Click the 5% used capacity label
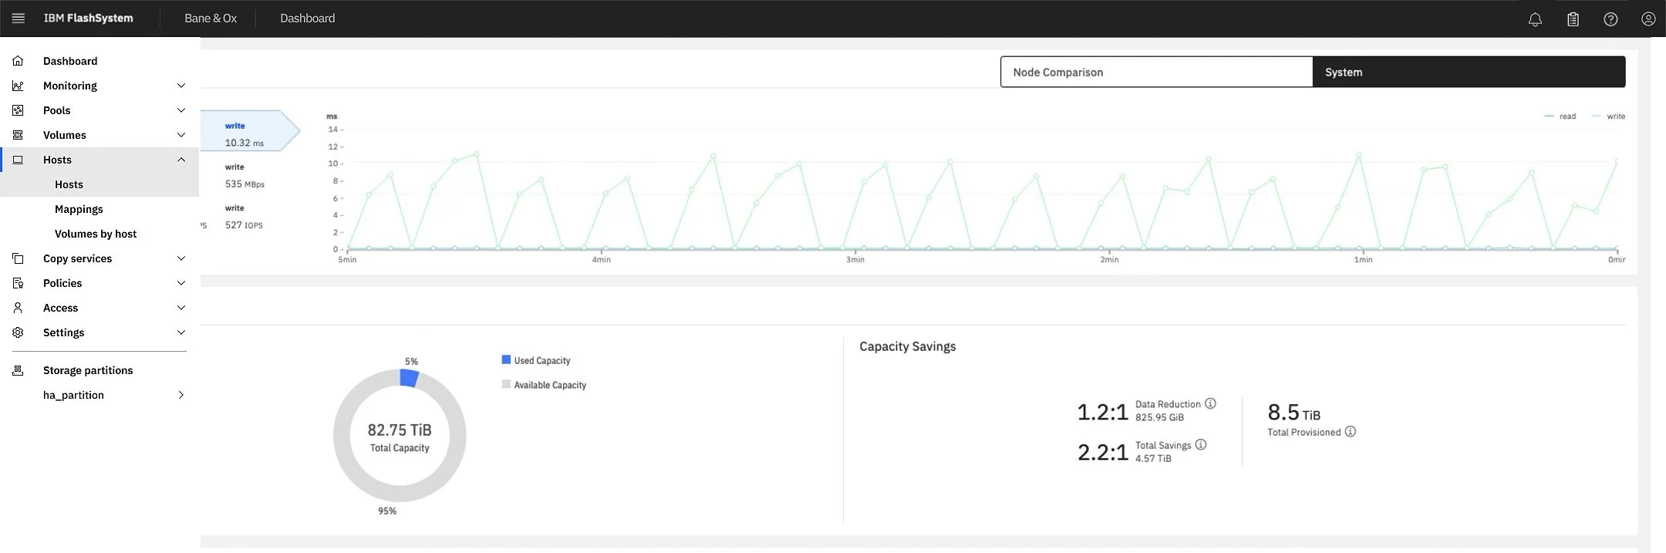 [411, 361]
